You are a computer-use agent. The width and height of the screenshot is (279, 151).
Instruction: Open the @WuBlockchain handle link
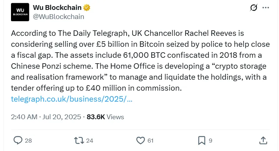point(59,16)
